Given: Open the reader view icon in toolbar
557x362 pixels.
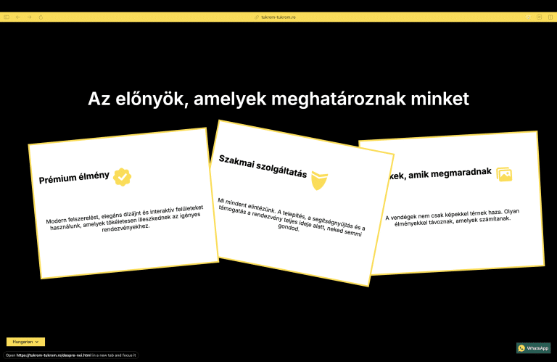Looking at the screenshot, I should pos(540,17).
